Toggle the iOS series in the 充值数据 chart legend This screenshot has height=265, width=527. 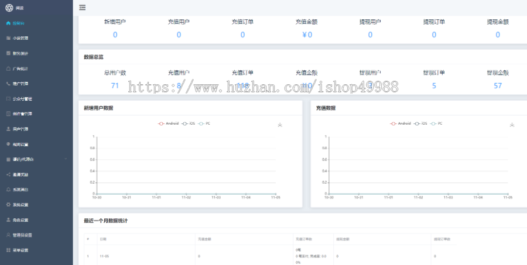420,123
